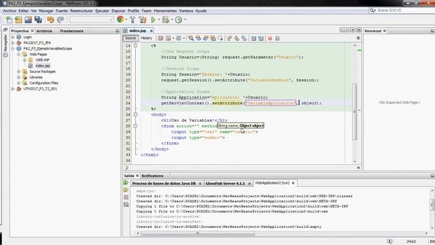Click the Find Selection magnifier icon in editor toolbar

click(191, 38)
